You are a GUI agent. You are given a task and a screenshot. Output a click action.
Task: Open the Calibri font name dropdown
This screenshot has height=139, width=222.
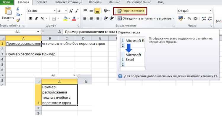pos(55,11)
